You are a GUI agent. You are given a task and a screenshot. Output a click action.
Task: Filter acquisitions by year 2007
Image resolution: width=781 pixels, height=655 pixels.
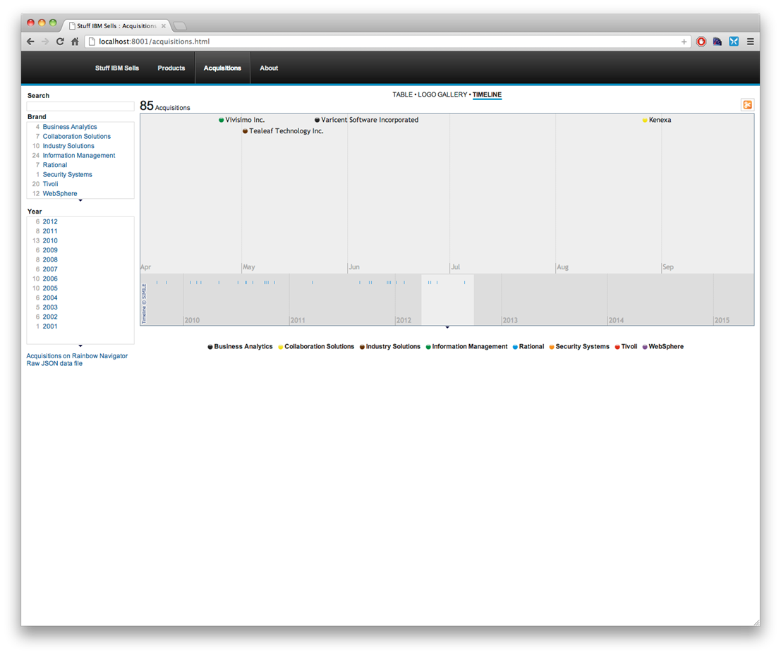click(50, 269)
